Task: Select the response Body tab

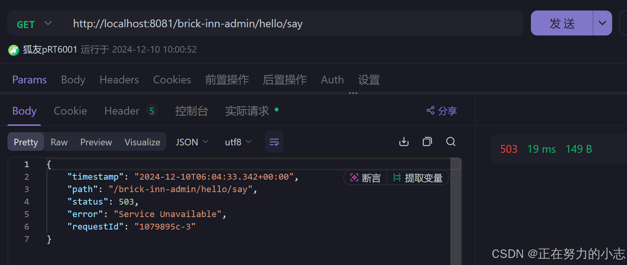Action: (x=24, y=111)
